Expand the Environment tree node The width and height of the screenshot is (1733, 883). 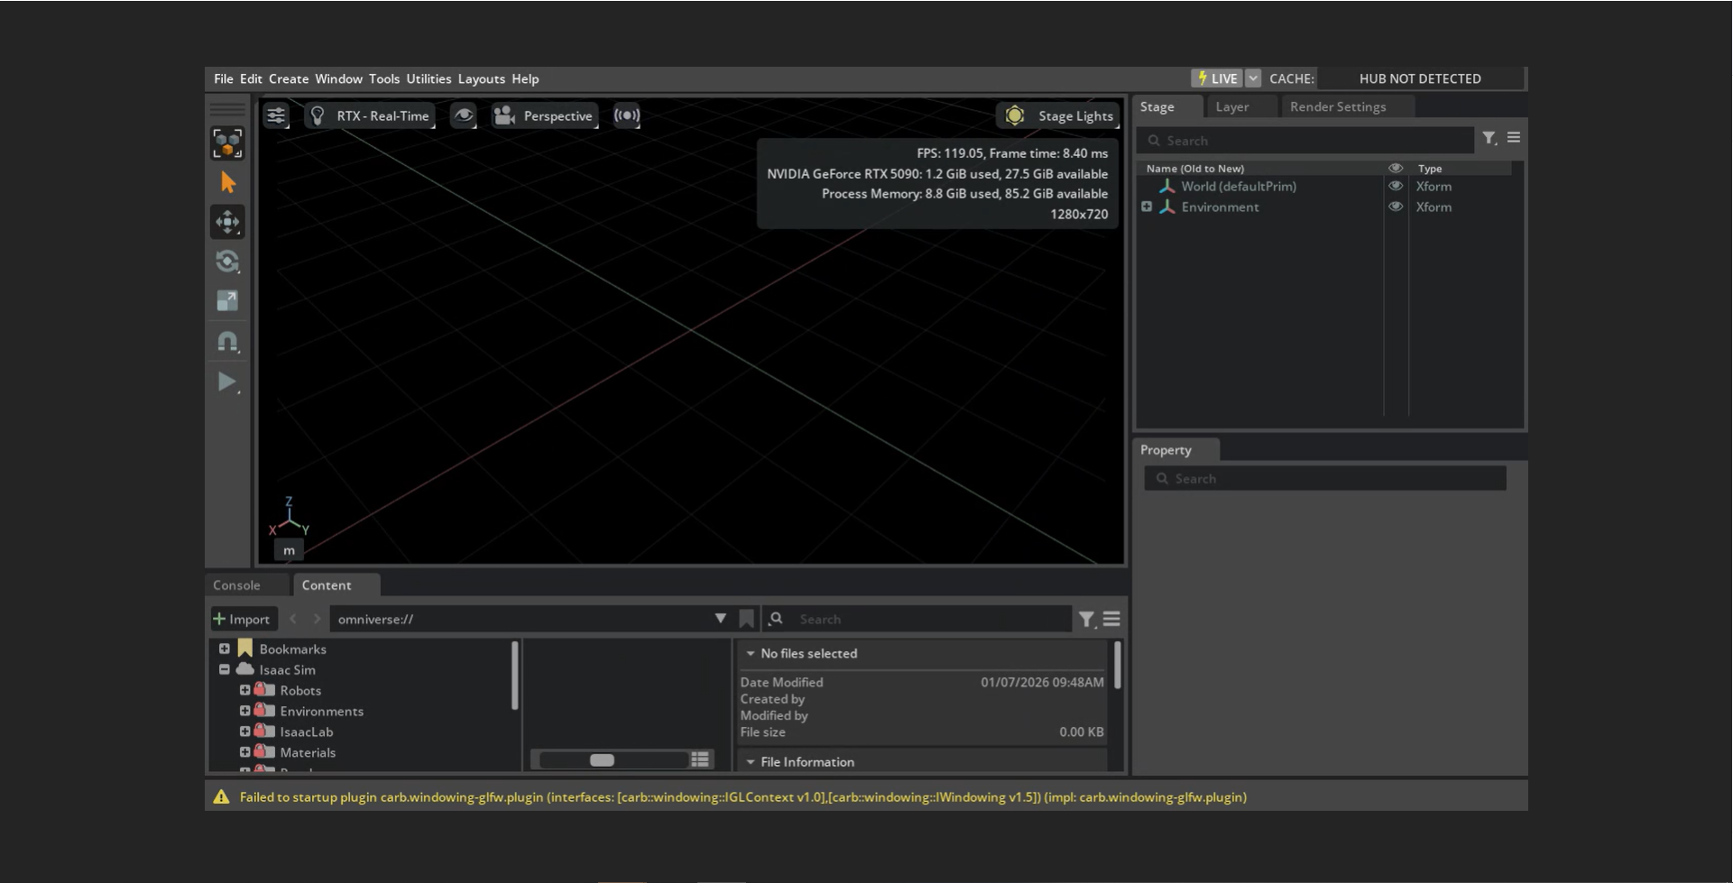point(1147,207)
